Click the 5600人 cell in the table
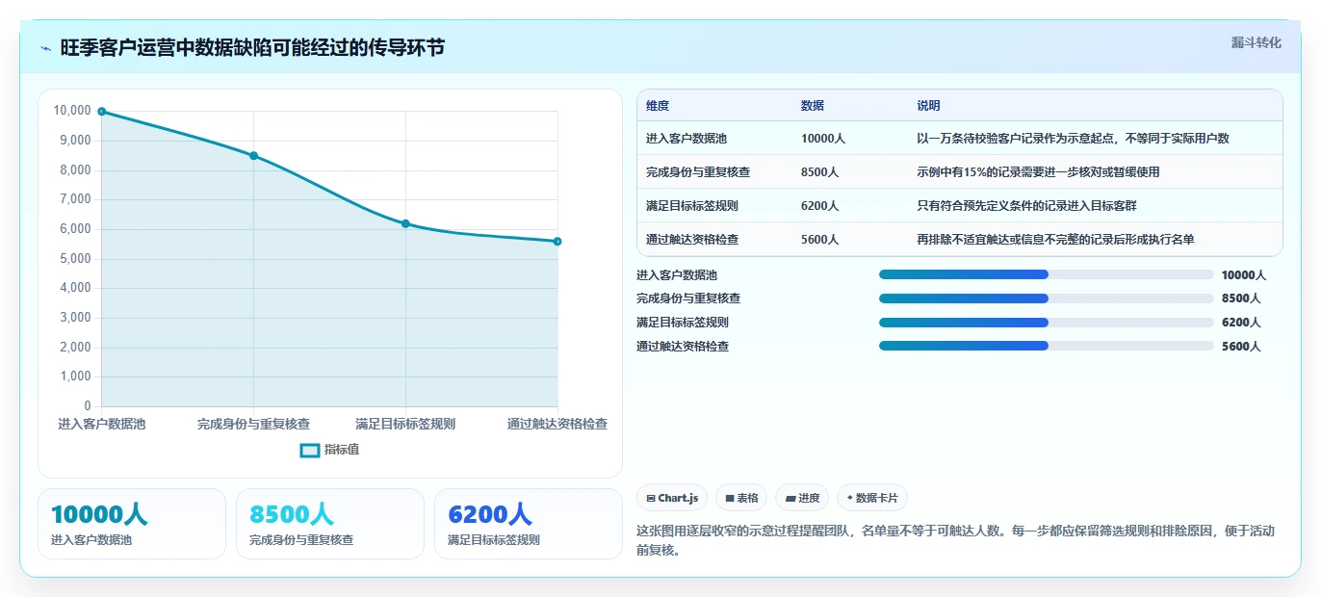 pyautogui.click(x=820, y=240)
